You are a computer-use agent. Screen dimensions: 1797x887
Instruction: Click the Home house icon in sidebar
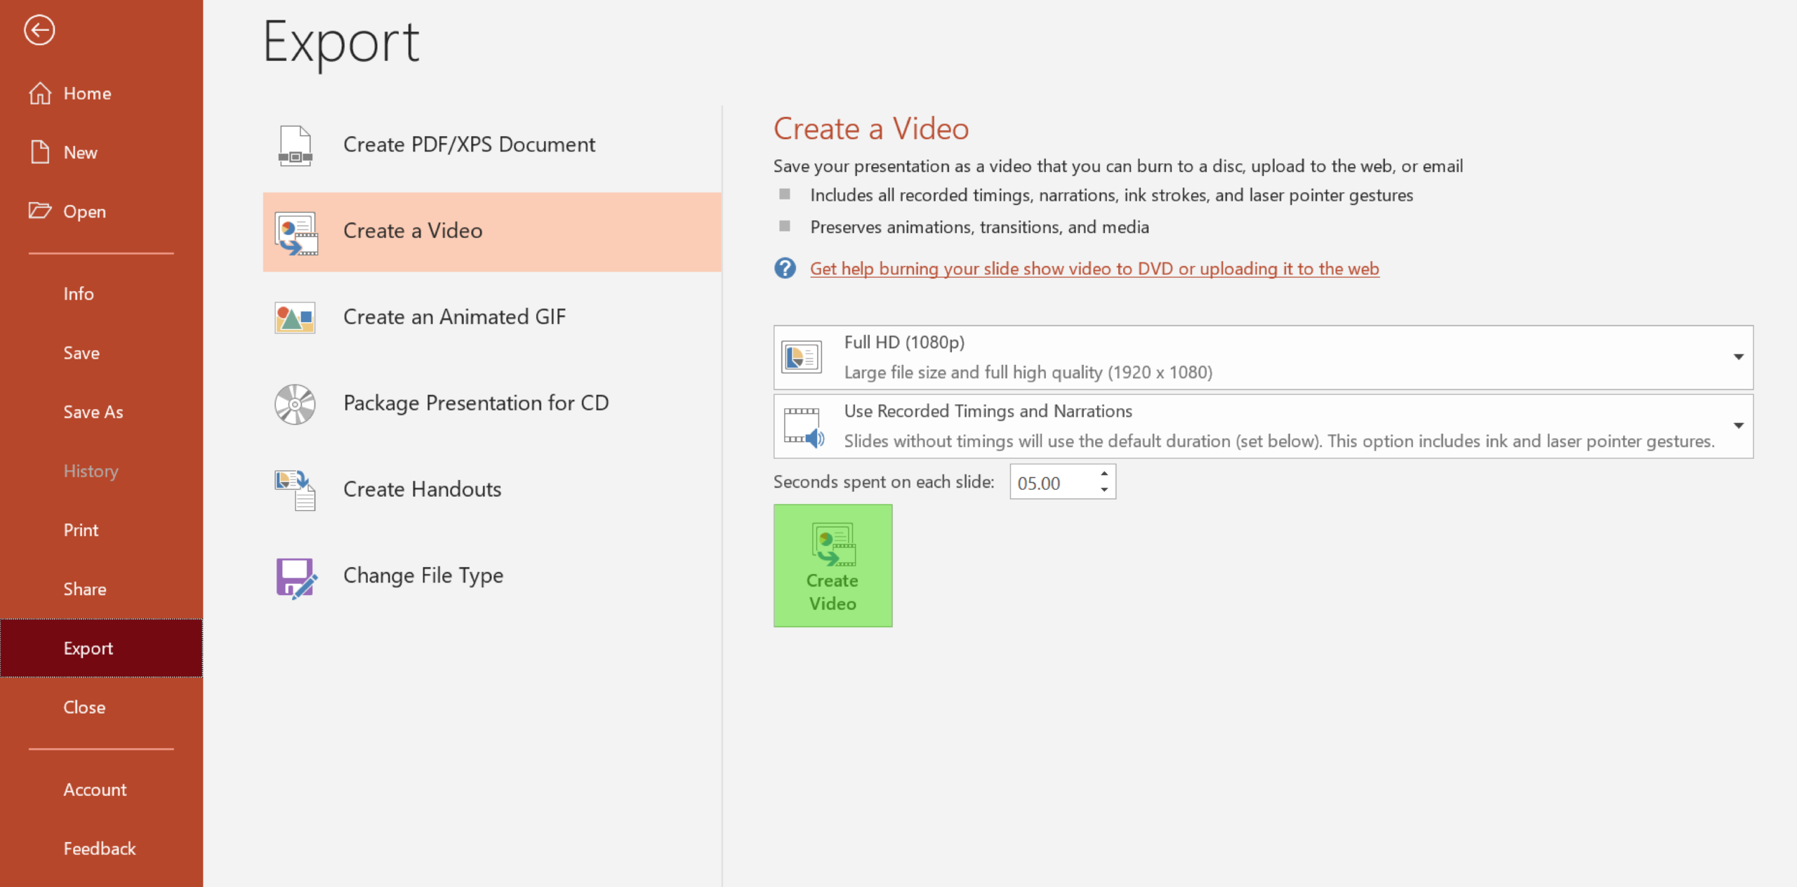click(40, 93)
